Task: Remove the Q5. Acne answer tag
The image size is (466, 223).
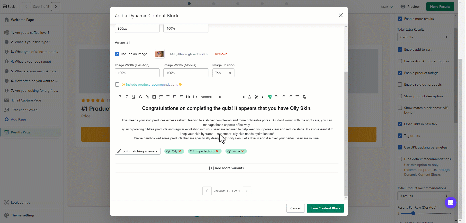Action: [x=242, y=151]
